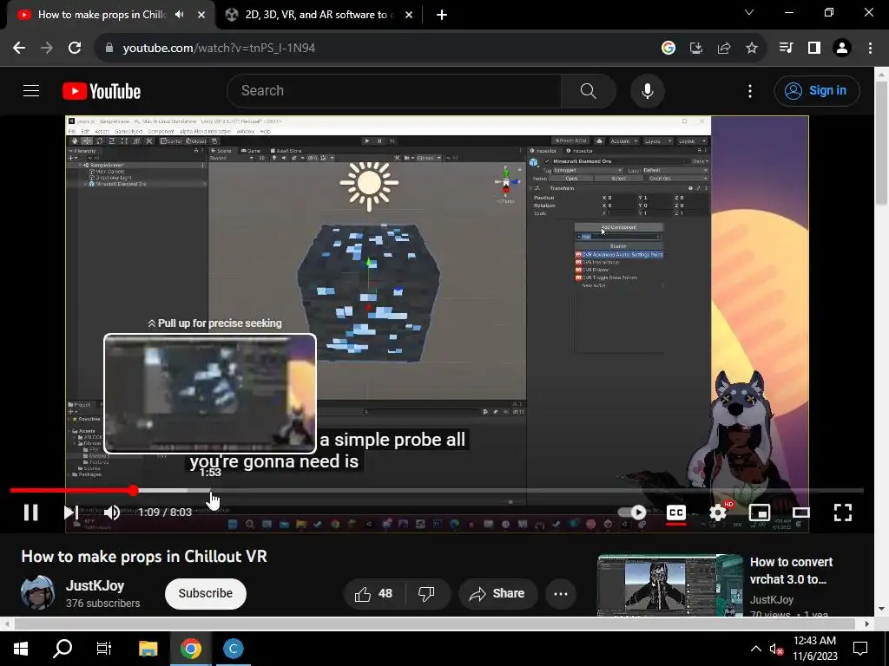Toggle closed captions CC button
889x666 pixels.
click(x=675, y=513)
